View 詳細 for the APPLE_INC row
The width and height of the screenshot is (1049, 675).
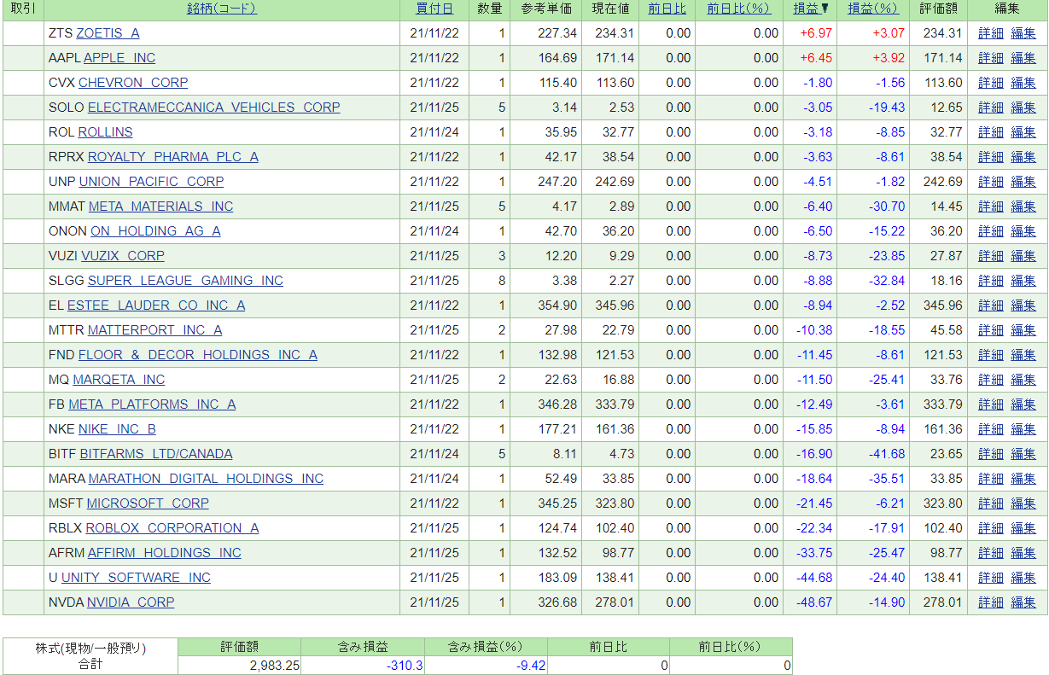(x=991, y=58)
